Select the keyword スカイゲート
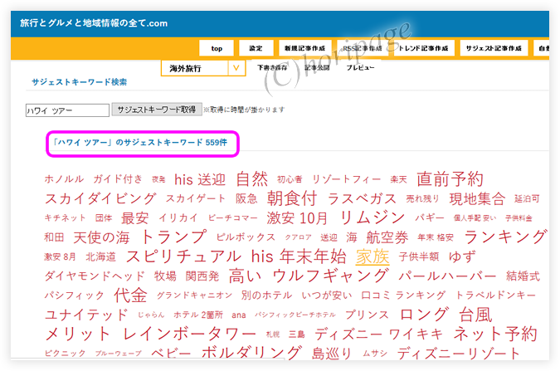 click(x=195, y=198)
